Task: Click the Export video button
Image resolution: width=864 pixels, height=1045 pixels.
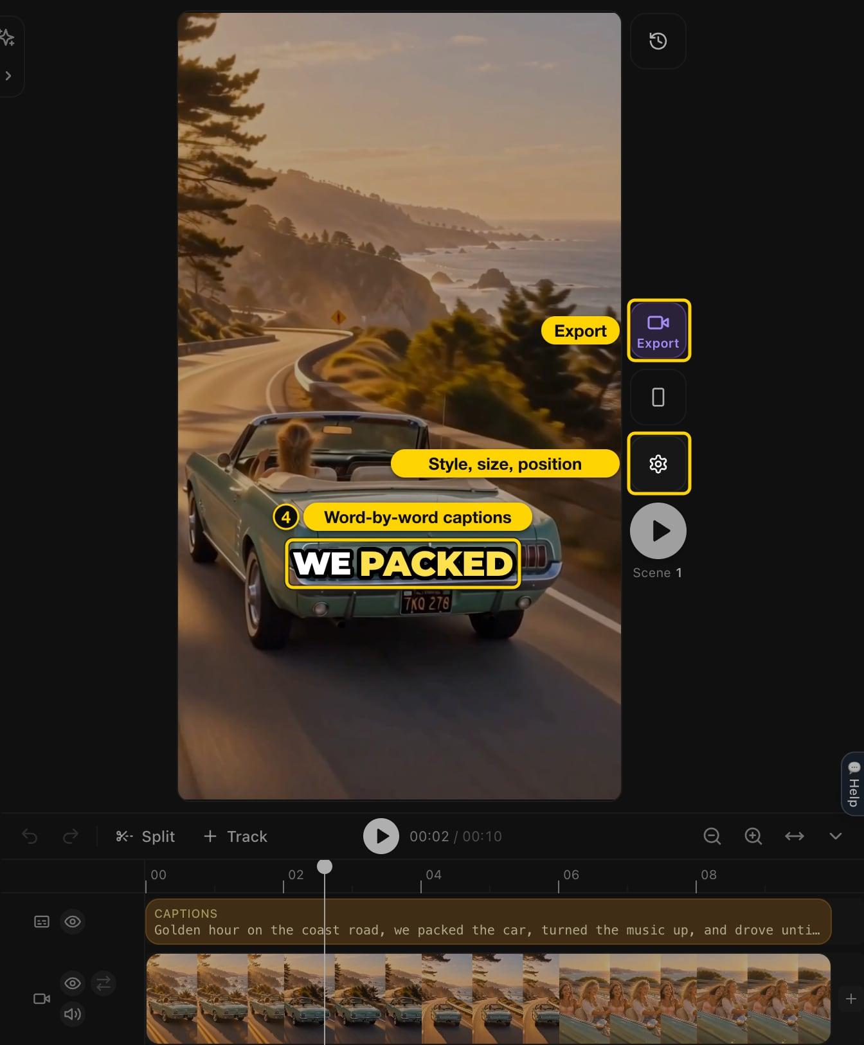Action: point(658,330)
